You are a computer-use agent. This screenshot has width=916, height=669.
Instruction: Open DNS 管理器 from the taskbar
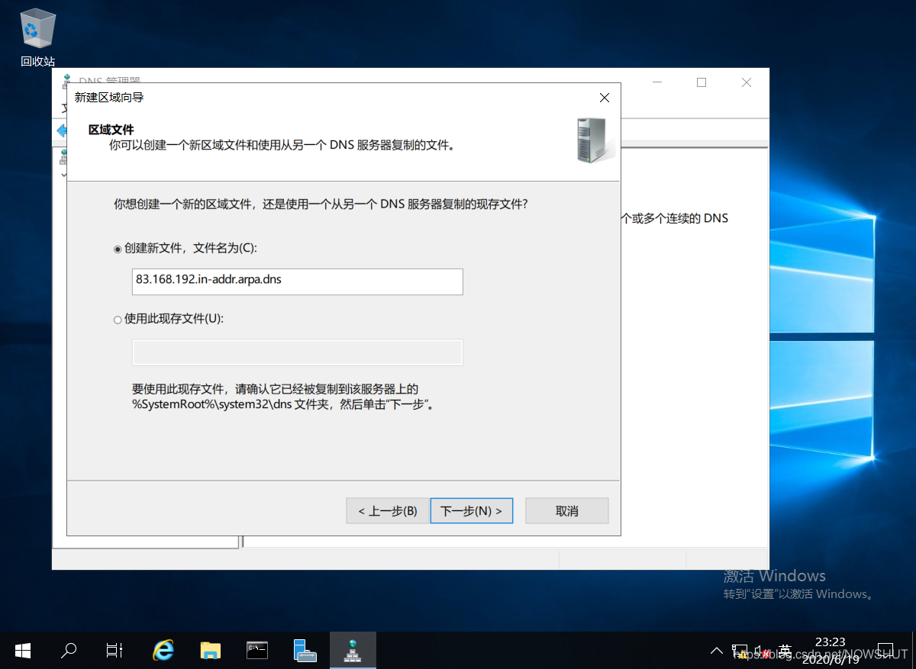tap(353, 650)
